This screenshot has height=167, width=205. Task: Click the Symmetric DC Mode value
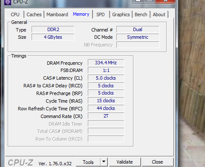click(x=138, y=37)
